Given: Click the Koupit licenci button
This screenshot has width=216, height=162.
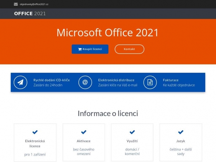Looking at the screenshot, I should point(90,49).
